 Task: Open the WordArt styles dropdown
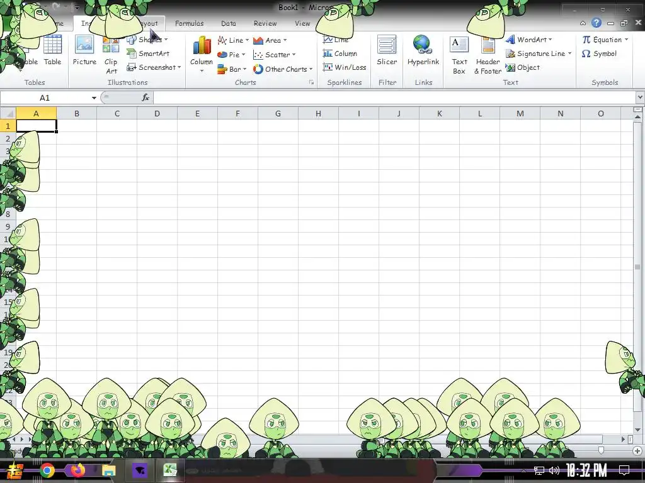[528, 40]
